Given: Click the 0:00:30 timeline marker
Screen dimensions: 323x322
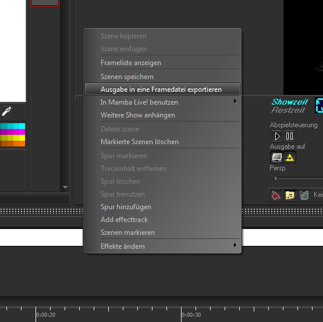Looking at the screenshot, I should (191, 314).
